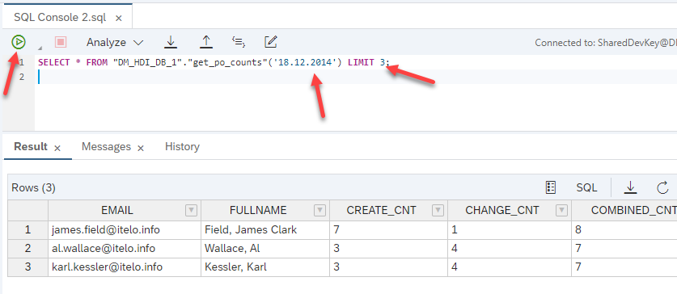Screen dimensions: 677x294
Task: Click the Connected to: SharedDevKey status text
Action: point(606,43)
